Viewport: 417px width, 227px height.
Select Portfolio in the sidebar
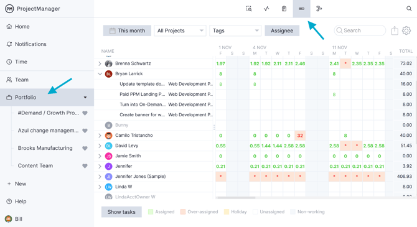click(47, 97)
